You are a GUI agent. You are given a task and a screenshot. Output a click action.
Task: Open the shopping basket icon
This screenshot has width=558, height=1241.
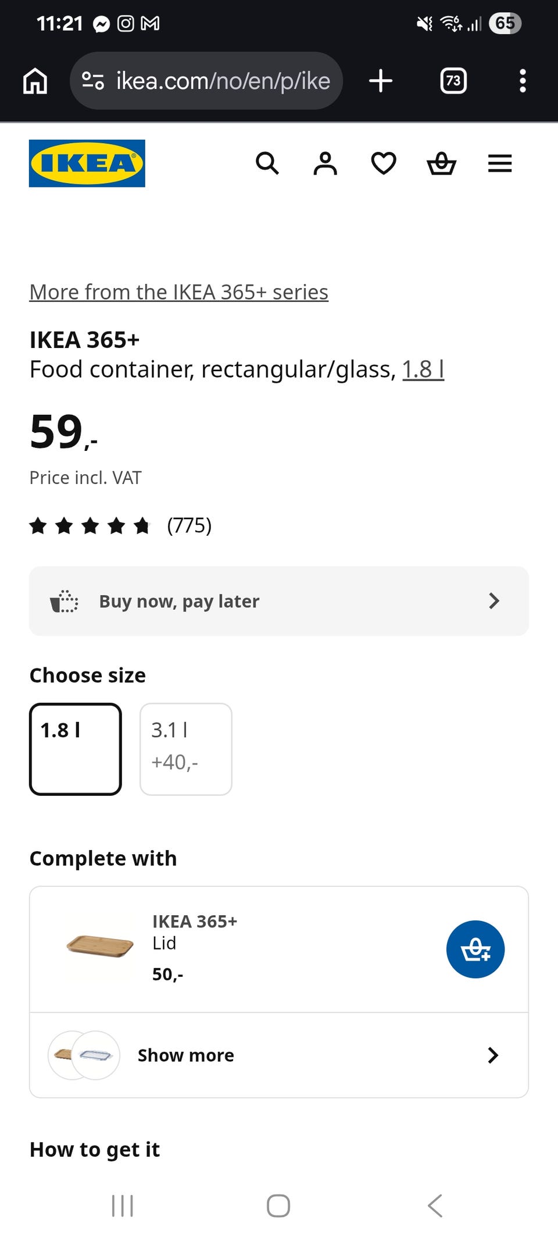pyautogui.click(x=442, y=163)
